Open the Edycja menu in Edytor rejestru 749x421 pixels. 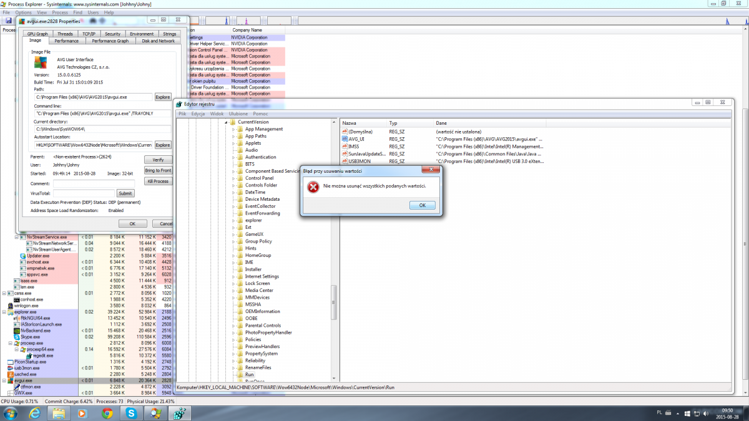[x=198, y=114]
